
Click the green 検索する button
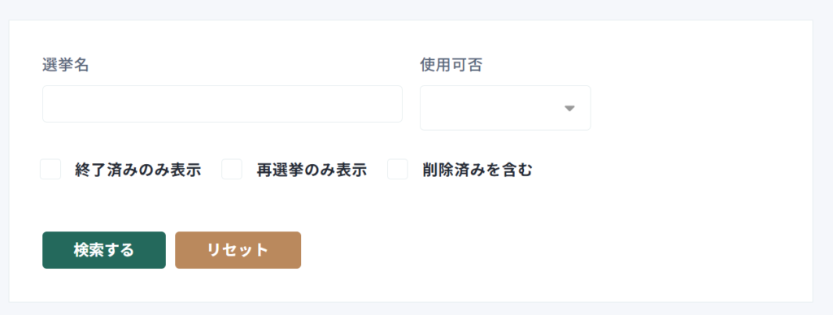[104, 250]
